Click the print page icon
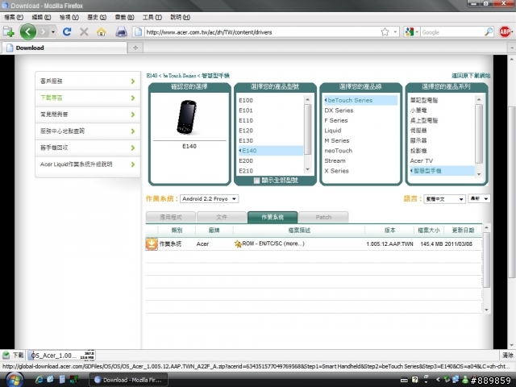Viewport: 516px width, 387px height. (x=122, y=32)
